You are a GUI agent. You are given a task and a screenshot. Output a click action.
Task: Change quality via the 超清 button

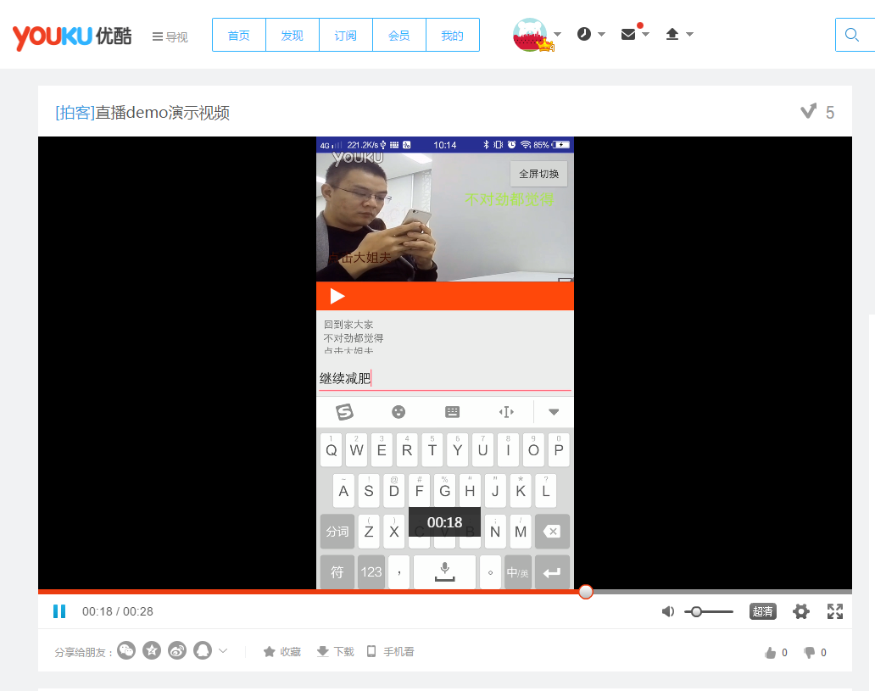[x=763, y=612]
